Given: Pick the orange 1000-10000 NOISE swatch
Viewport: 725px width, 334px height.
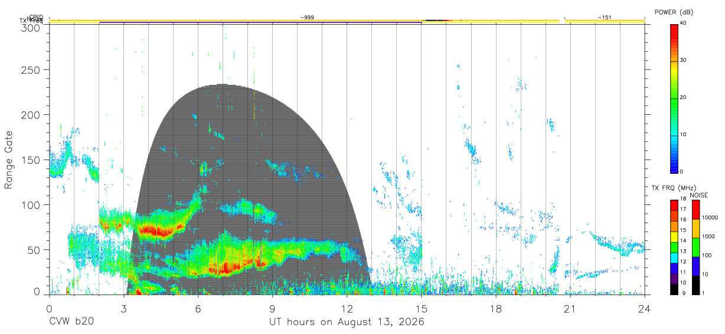Looking at the screenshot, I should 696,229.
